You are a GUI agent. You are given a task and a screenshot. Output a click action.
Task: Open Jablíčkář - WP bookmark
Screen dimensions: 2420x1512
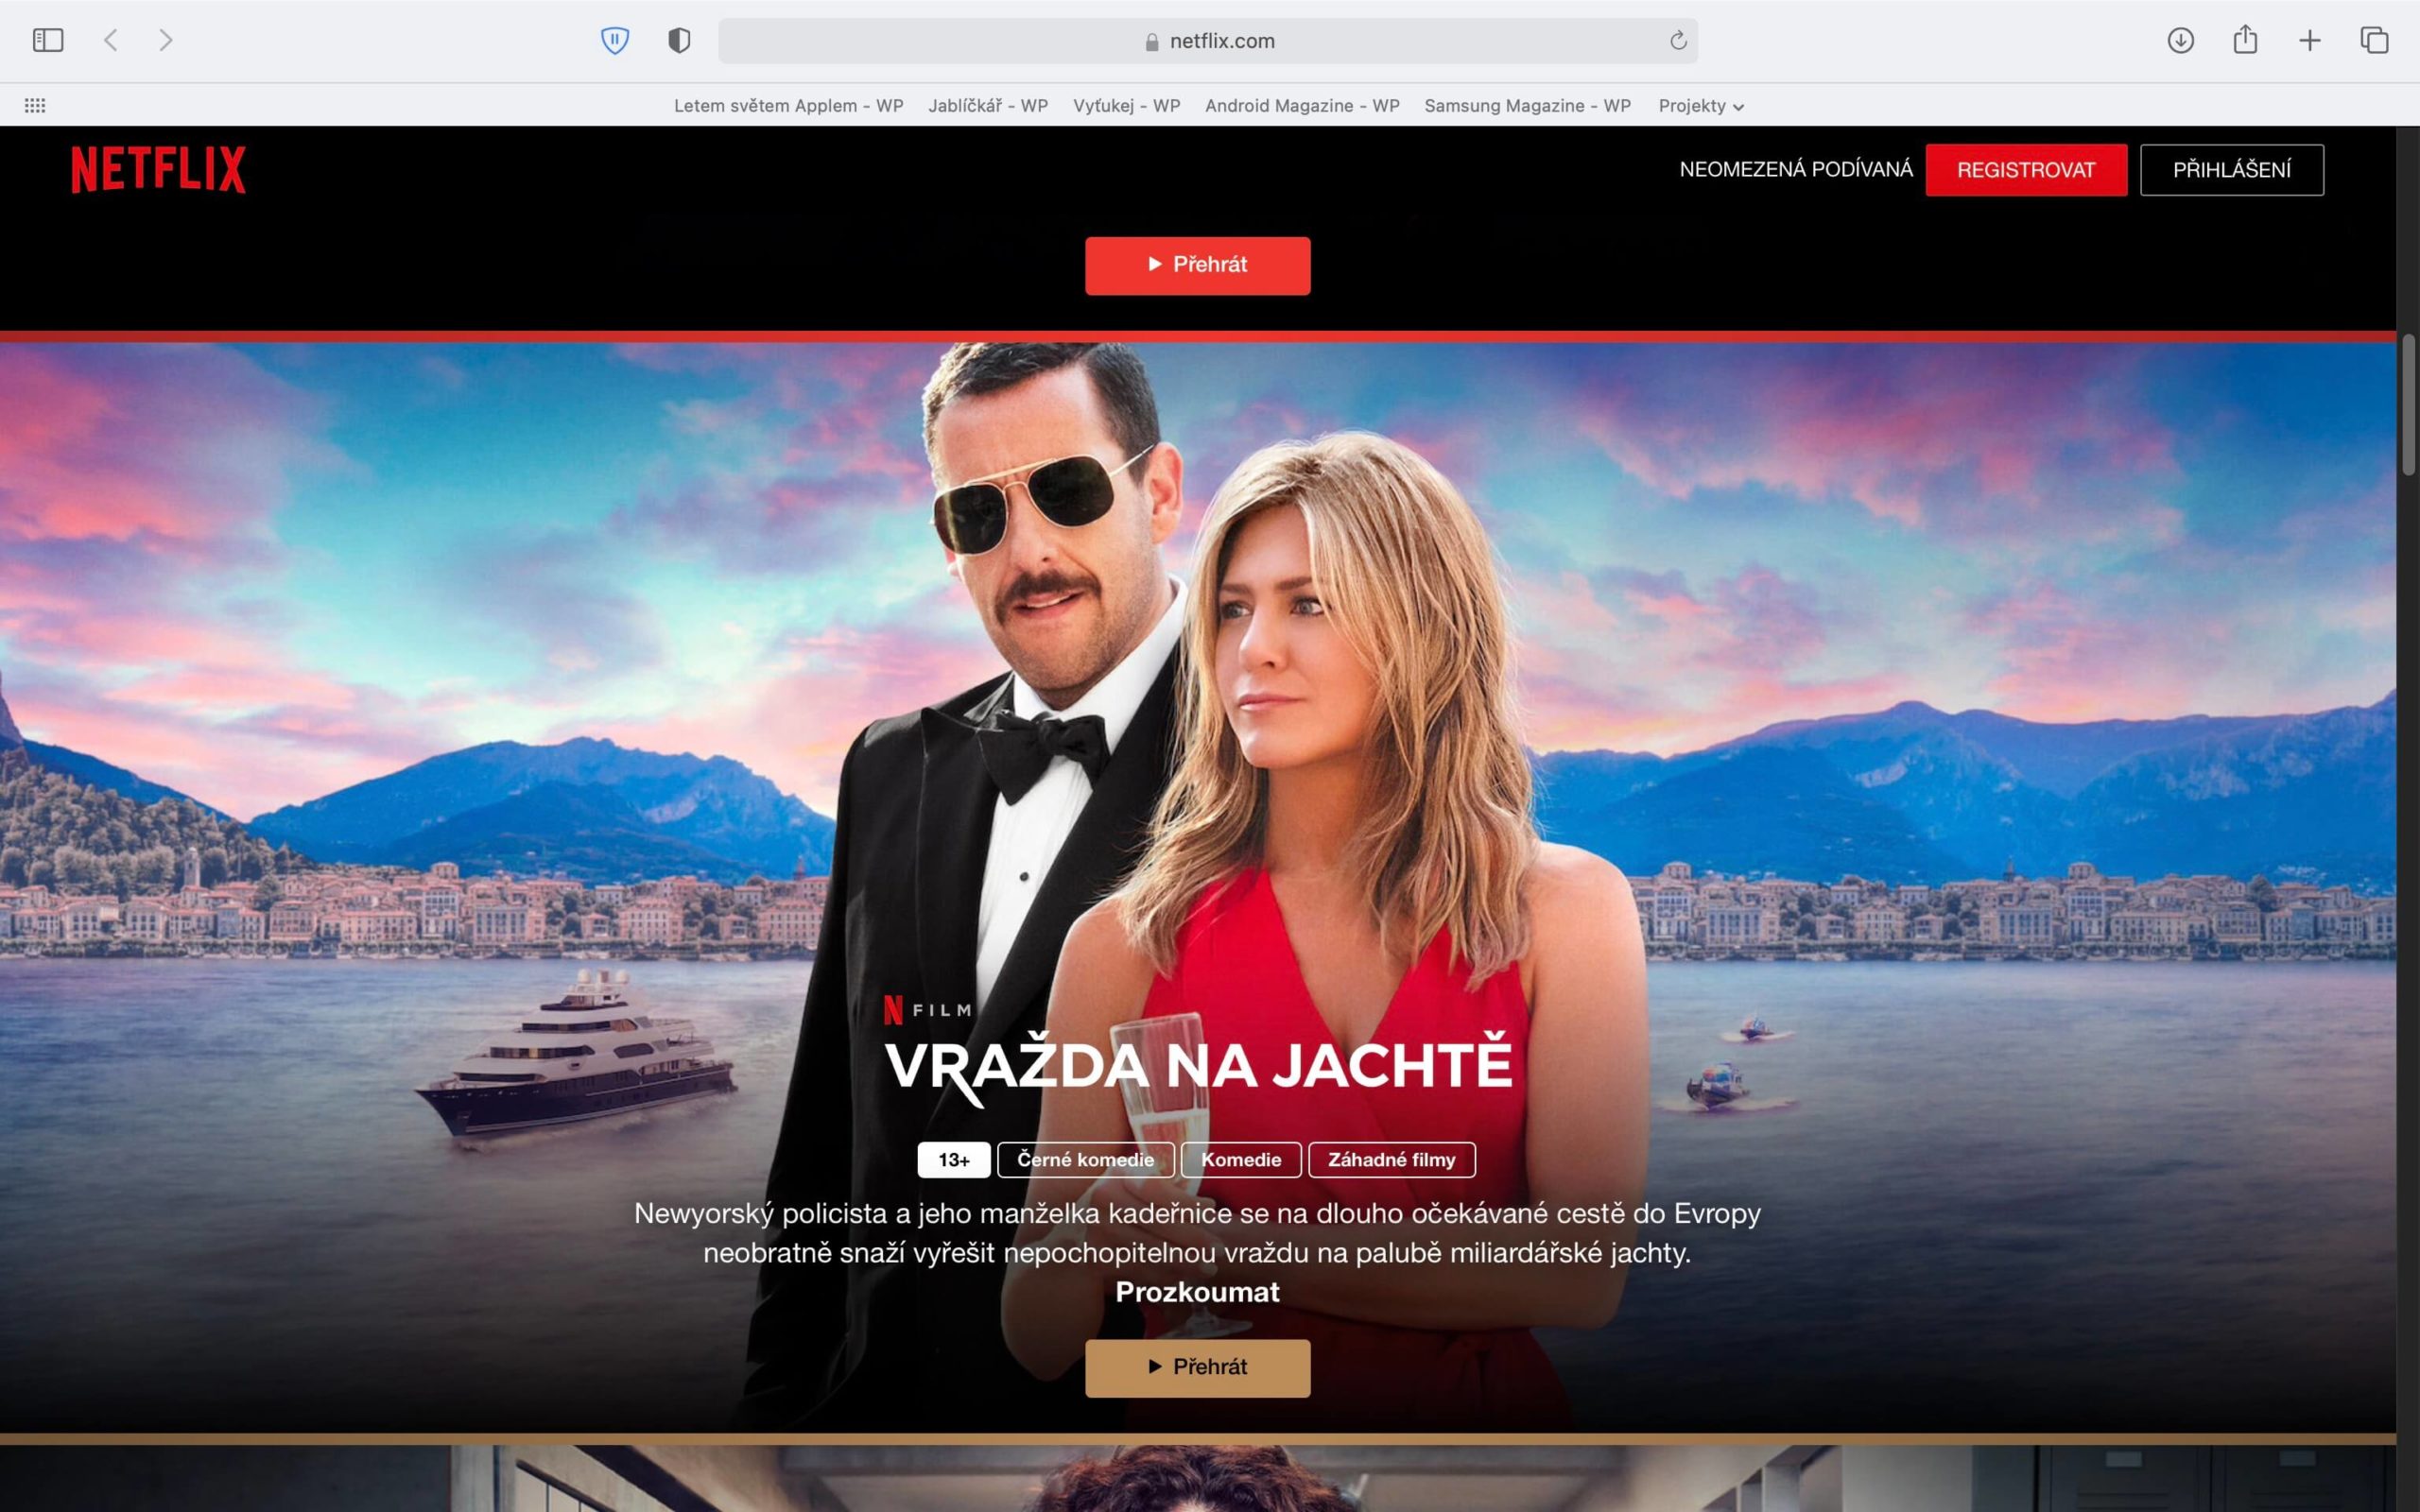click(988, 105)
